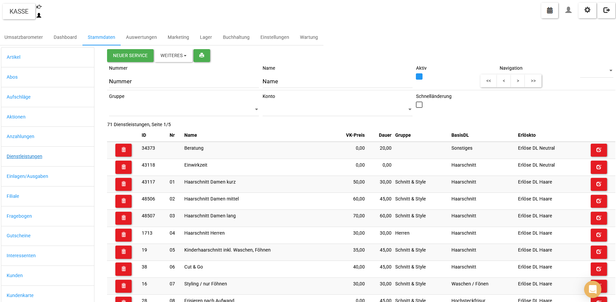
Task: Open the Buchhaltung tab
Action: click(236, 37)
